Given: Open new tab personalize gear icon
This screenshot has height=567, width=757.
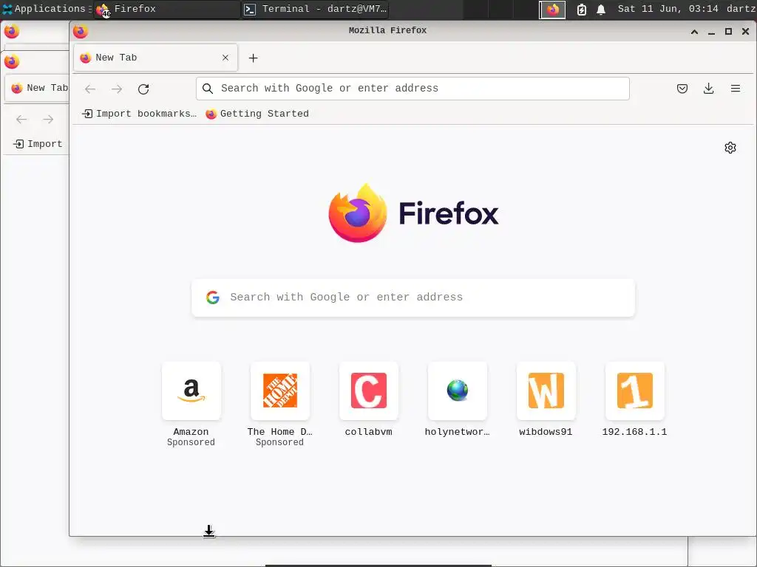Looking at the screenshot, I should [730, 148].
